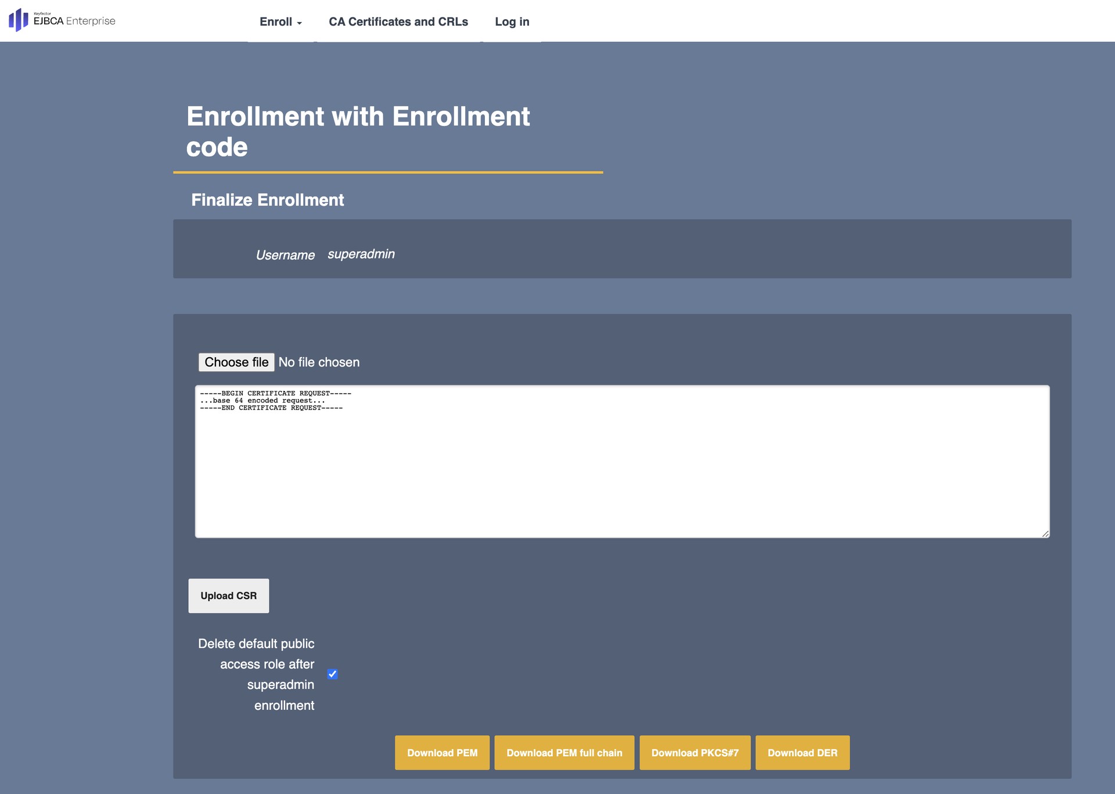Click the Download PKCS#7 button
This screenshot has width=1115, height=794.
pyautogui.click(x=695, y=753)
